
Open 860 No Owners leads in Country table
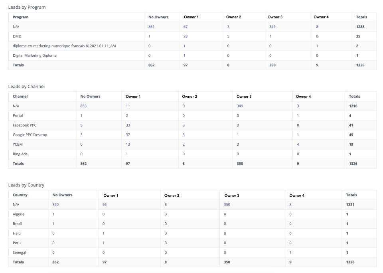coord(56,204)
